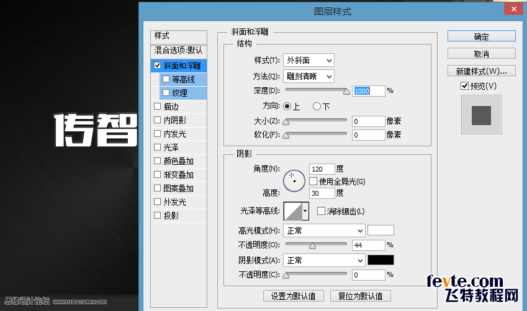Enable the 图案叠加 checkbox
Screen dimensions: 527x311
pos(157,188)
